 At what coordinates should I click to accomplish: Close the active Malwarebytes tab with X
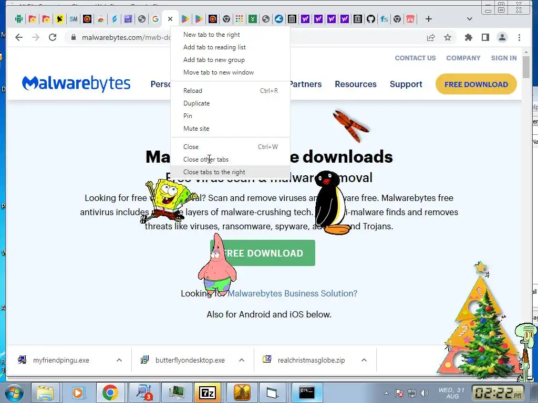[170, 19]
